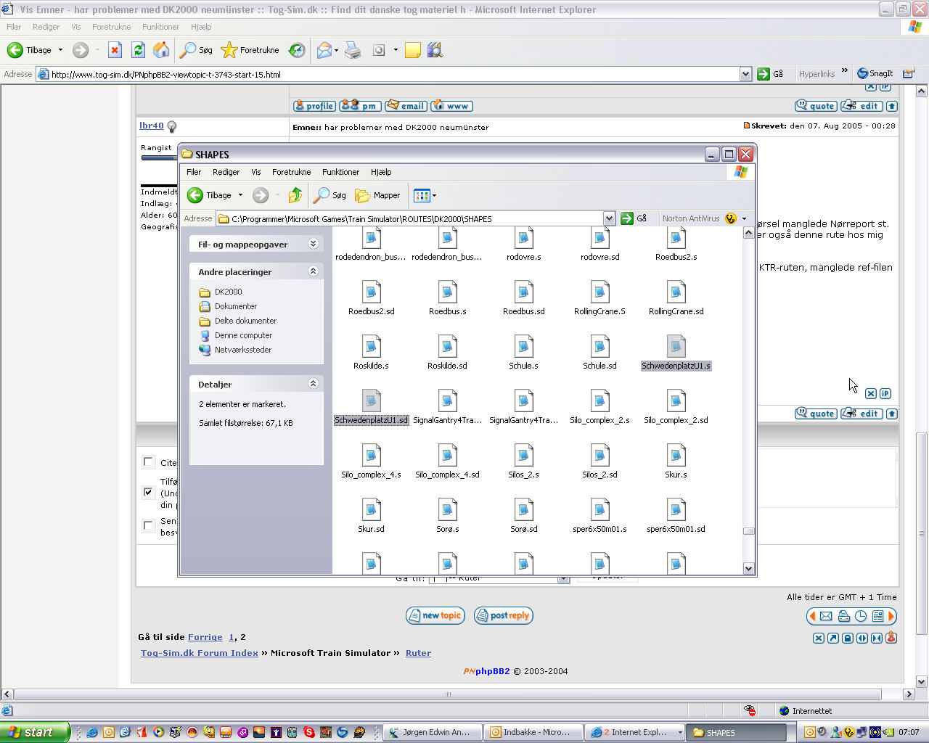Viewport: 929px width, 743px height.
Task: Click the SHAPES window scroll down arrow
Action: pyautogui.click(x=749, y=569)
